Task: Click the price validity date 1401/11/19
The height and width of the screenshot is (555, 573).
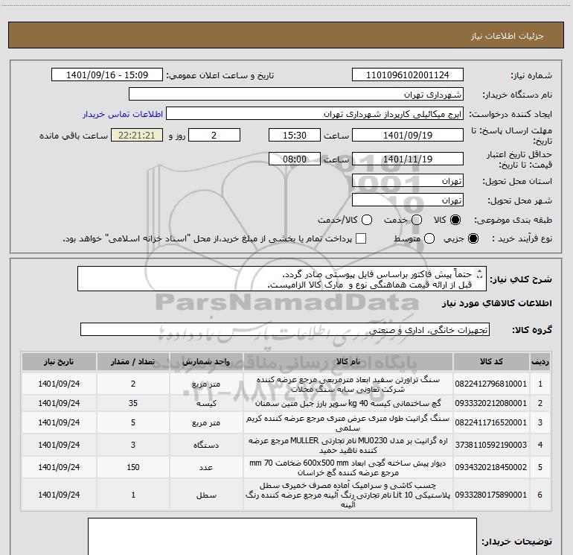Action: click(408, 159)
